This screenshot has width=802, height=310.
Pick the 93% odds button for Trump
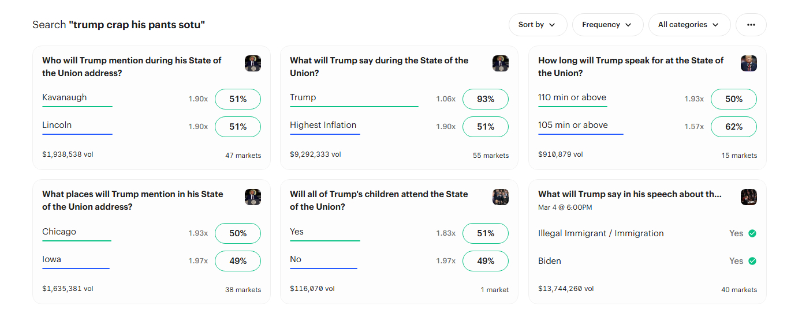coord(486,99)
